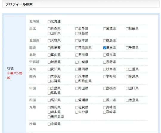This screenshot has height=133, width=161.
Task: Uncheck the 埼玉県 checkbox
Action: pyautogui.click(x=105, y=48)
